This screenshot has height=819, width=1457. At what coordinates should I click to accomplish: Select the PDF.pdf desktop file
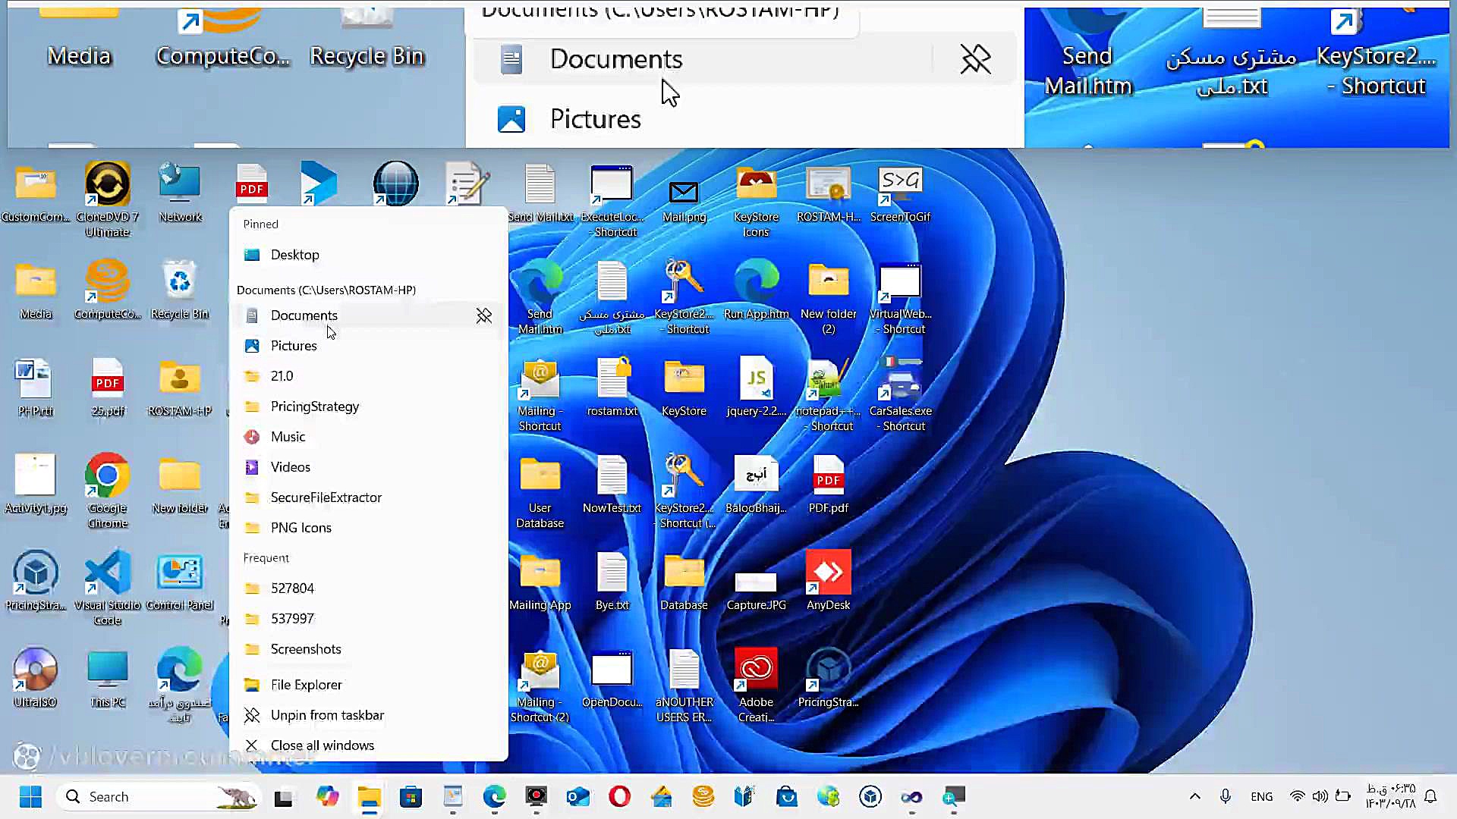point(828,484)
